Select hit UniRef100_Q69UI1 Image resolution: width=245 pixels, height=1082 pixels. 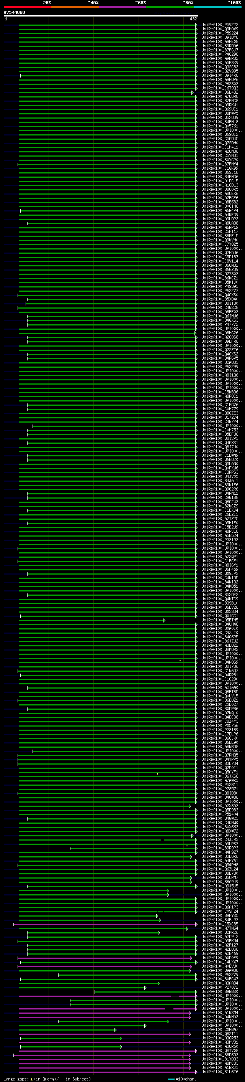point(220,109)
